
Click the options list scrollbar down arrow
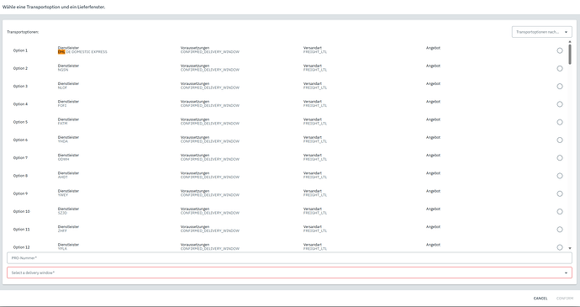(570, 248)
